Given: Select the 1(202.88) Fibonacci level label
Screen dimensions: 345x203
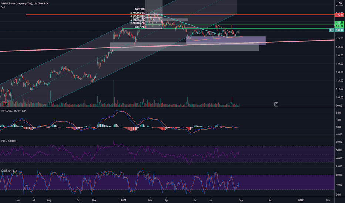Looking at the screenshot, I should tap(140, 10).
